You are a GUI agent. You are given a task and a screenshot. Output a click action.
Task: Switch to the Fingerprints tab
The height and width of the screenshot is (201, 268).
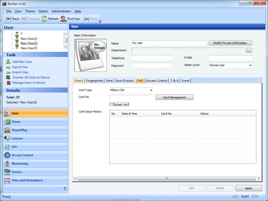(x=94, y=80)
